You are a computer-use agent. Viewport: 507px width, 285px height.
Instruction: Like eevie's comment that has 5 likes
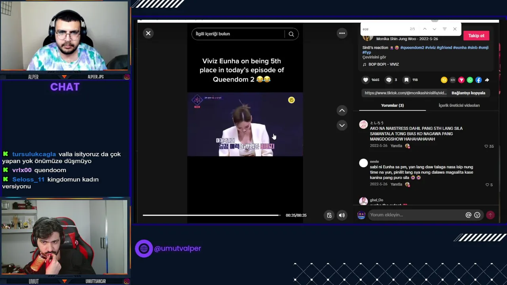pos(487,185)
